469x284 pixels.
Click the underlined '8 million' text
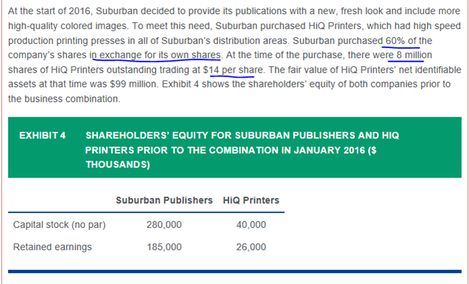pyautogui.click(x=414, y=55)
